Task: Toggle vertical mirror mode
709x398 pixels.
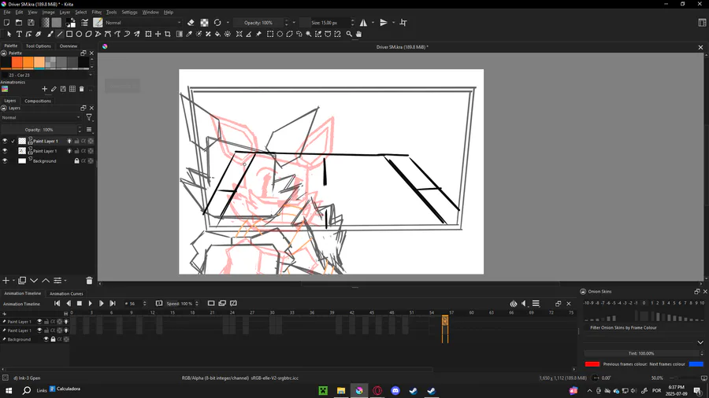Action: pyautogui.click(x=384, y=23)
